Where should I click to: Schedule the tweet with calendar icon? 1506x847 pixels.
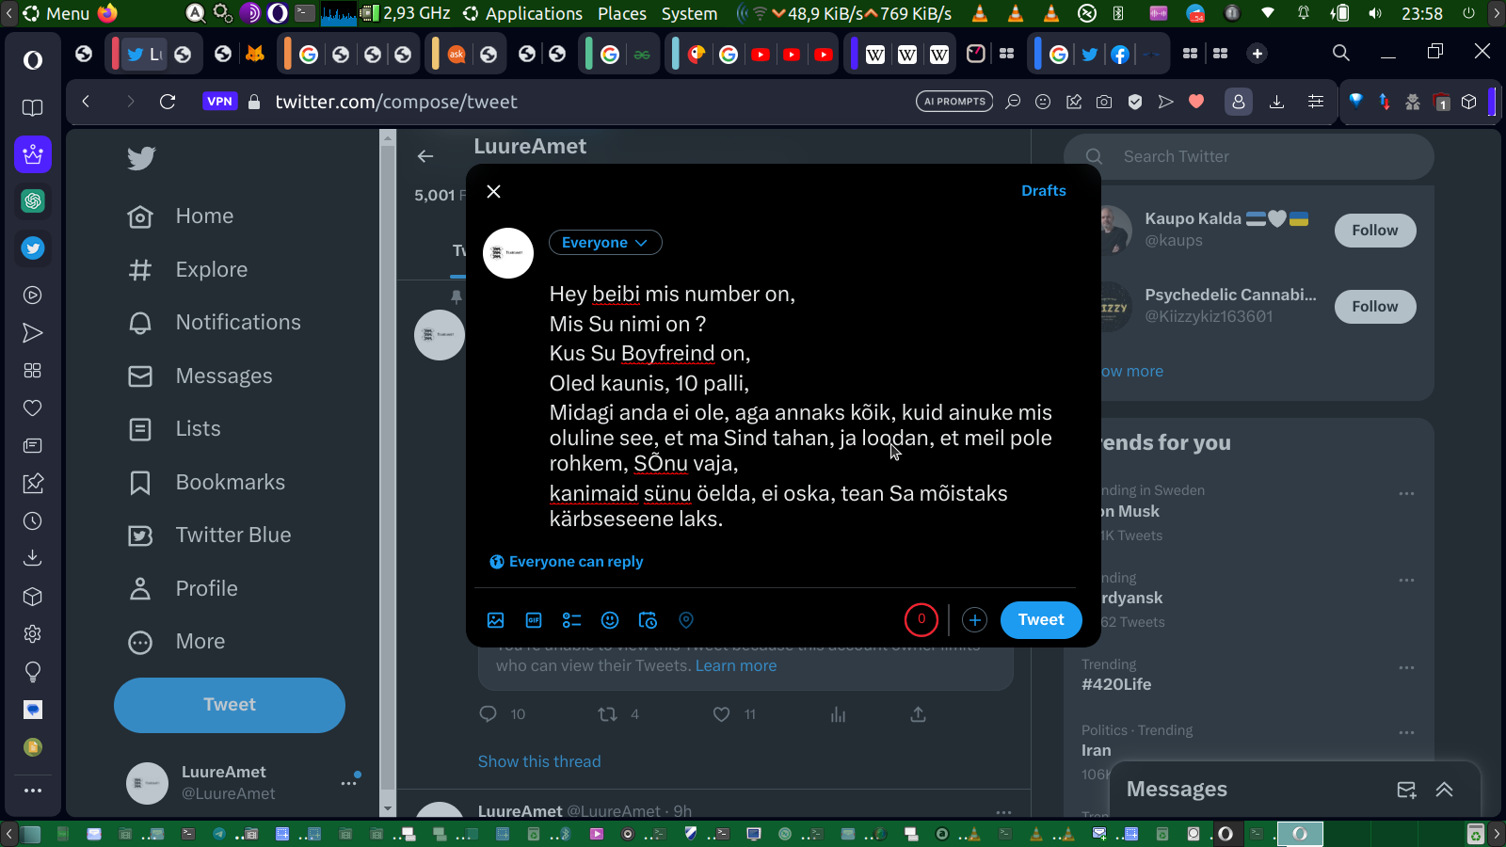coord(648,620)
